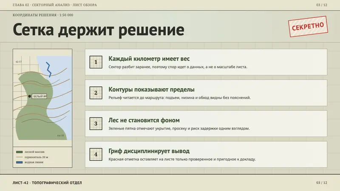Select heading Лес не становится фоном
This screenshot has height=191, width=340.
(x=144, y=120)
